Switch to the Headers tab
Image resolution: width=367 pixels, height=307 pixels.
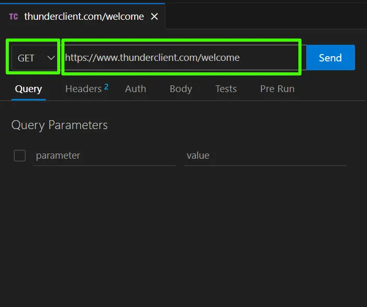pyautogui.click(x=87, y=88)
